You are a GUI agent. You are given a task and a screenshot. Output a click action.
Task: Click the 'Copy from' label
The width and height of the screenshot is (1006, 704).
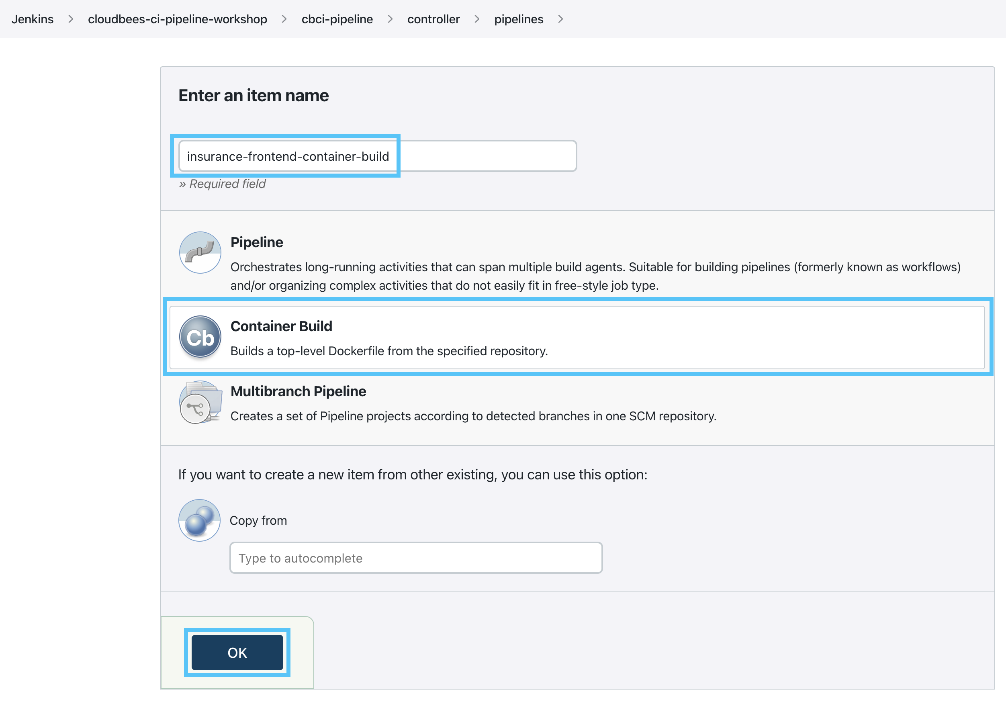point(258,520)
